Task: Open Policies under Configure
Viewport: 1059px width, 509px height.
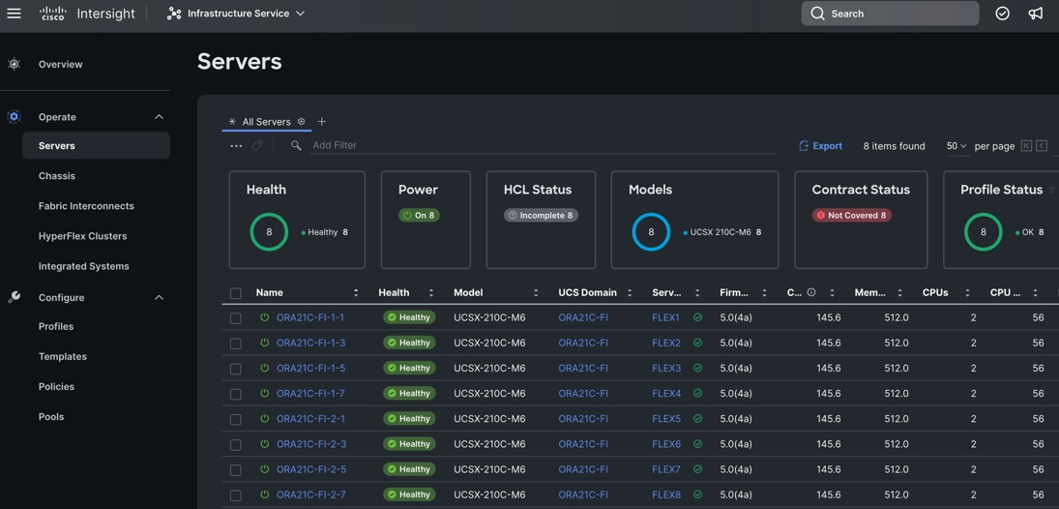Action: pyautogui.click(x=56, y=387)
